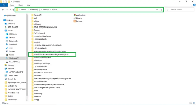Select the bitnami file icon
This screenshot has height=105, width=196.
[x=75, y=18]
